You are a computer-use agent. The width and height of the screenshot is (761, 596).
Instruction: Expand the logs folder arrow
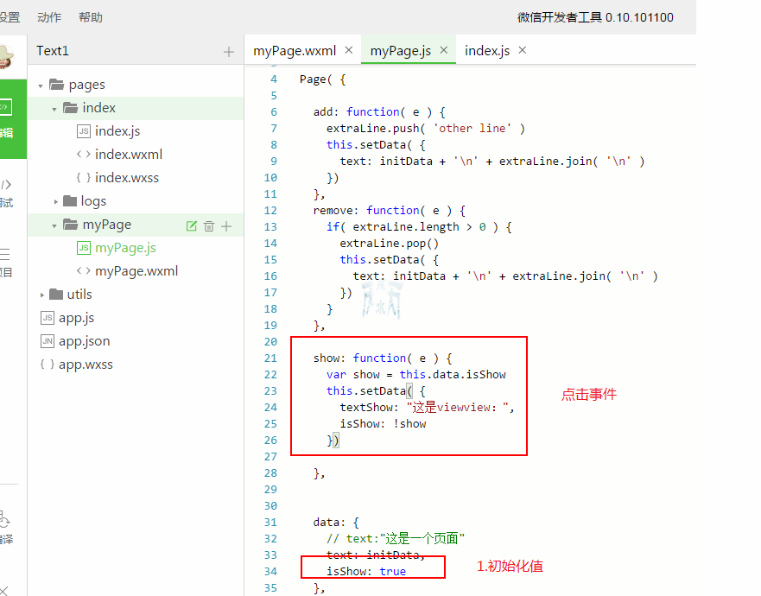click(x=56, y=202)
